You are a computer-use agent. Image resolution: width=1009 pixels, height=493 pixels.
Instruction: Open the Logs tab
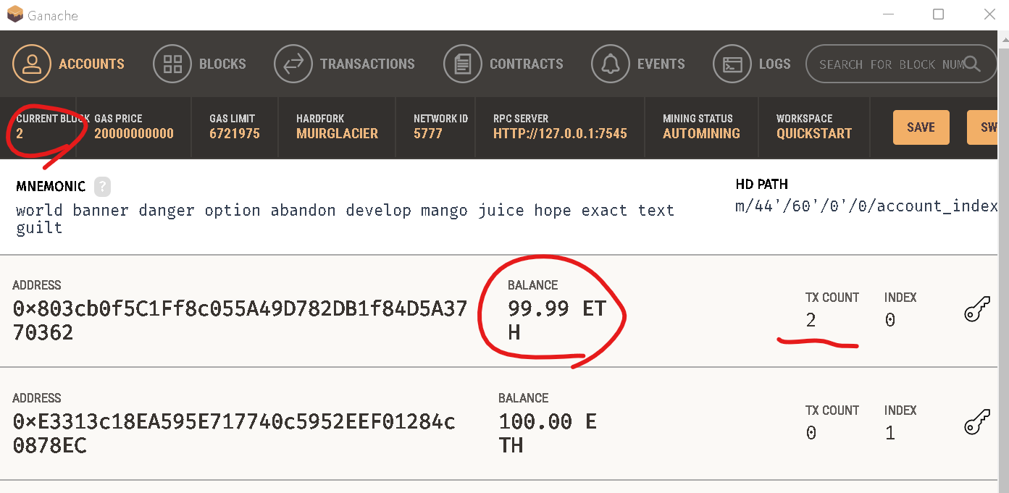tap(752, 64)
